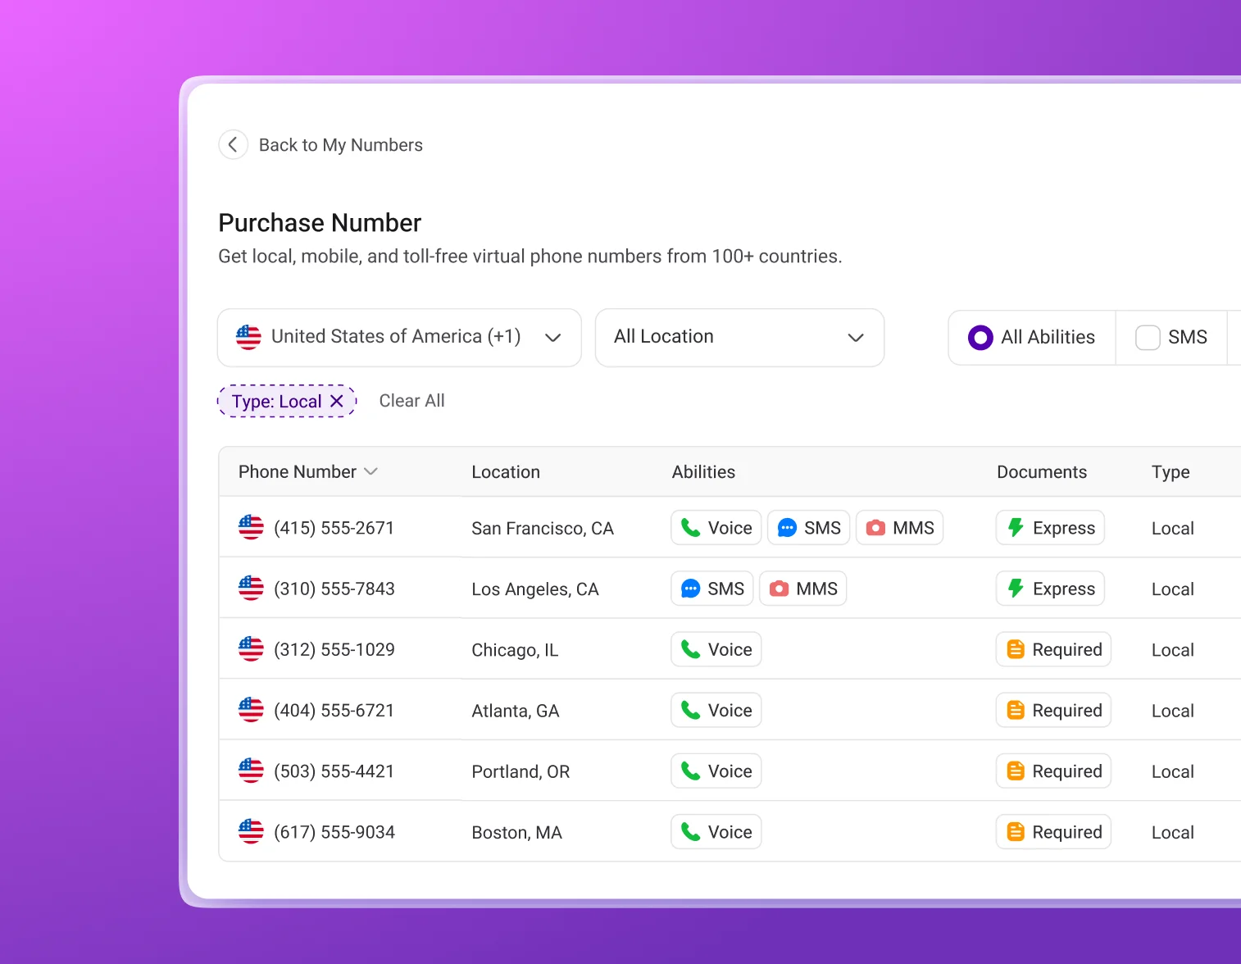The width and height of the screenshot is (1241, 964).
Task: Click US flag icon next to (503) 555-4421
Action: click(x=251, y=771)
